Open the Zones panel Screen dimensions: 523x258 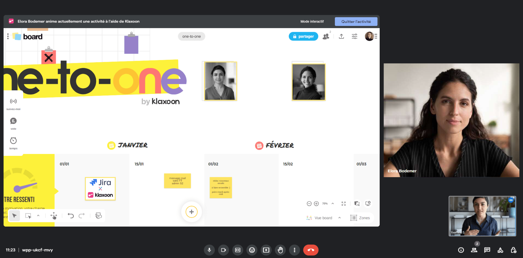pos(360,218)
